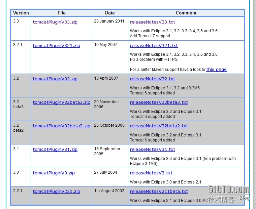
Task: View releaseNotesV32beta3.txt
Action: point(159,102)
